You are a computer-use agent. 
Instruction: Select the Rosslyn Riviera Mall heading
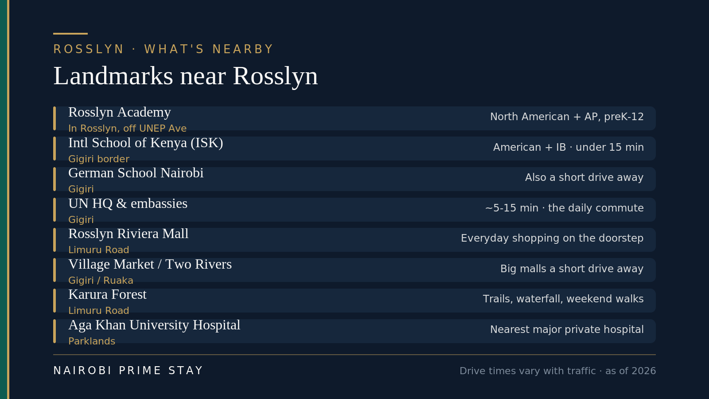pyautogui.click(x=129, y=234)
